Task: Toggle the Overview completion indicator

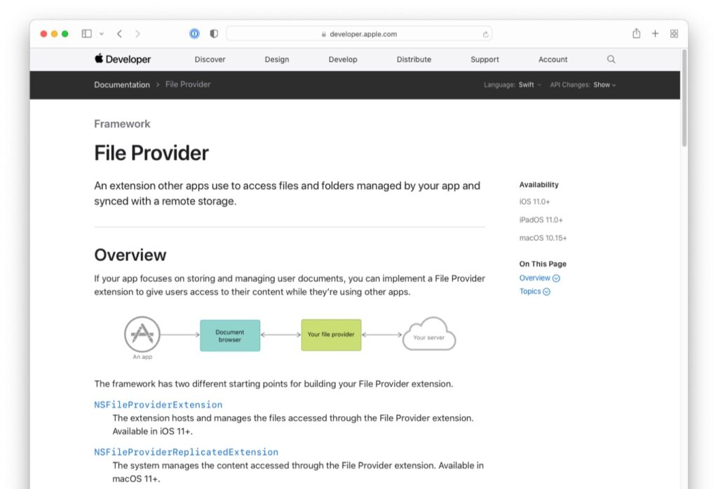Action: pyautogui.click(x=556, y=277)
